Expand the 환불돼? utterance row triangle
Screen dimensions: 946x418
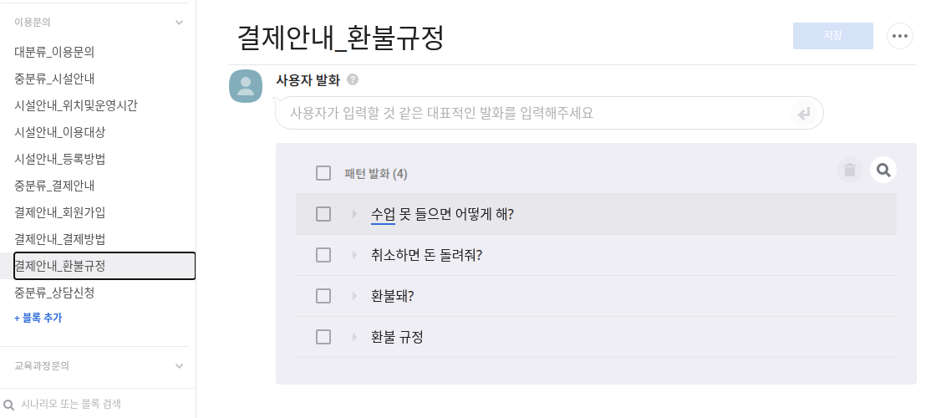[354, 296]
